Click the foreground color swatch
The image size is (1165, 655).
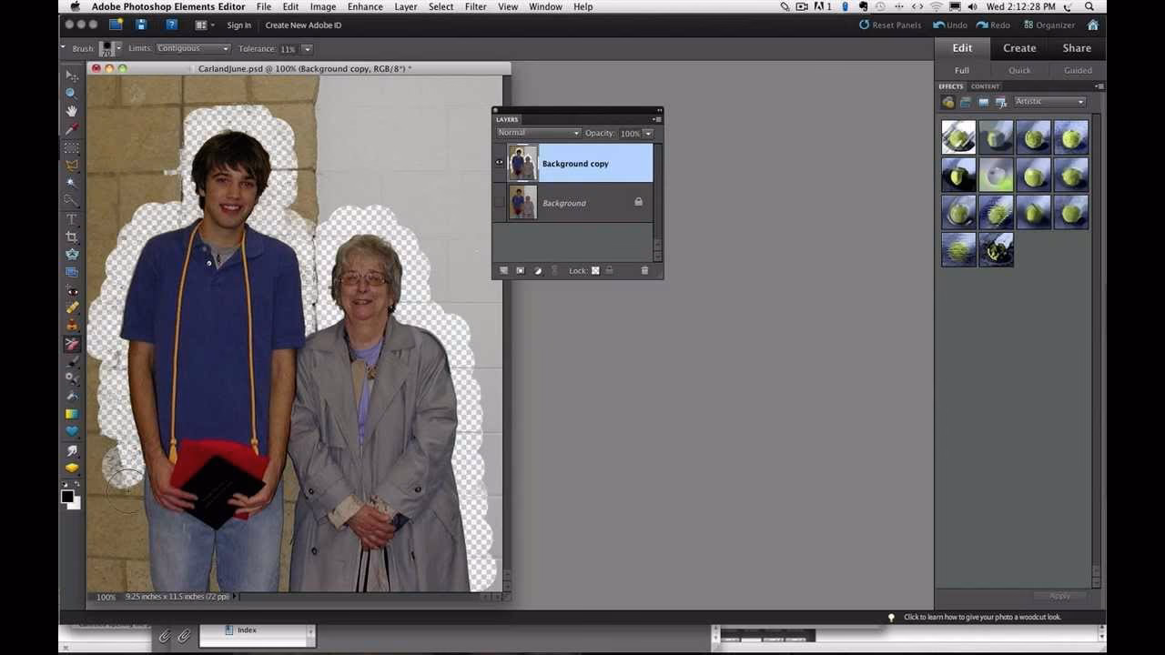[67, 497]
